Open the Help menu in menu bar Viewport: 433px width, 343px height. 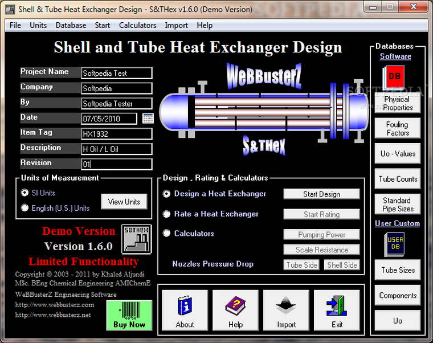(205, 26)
